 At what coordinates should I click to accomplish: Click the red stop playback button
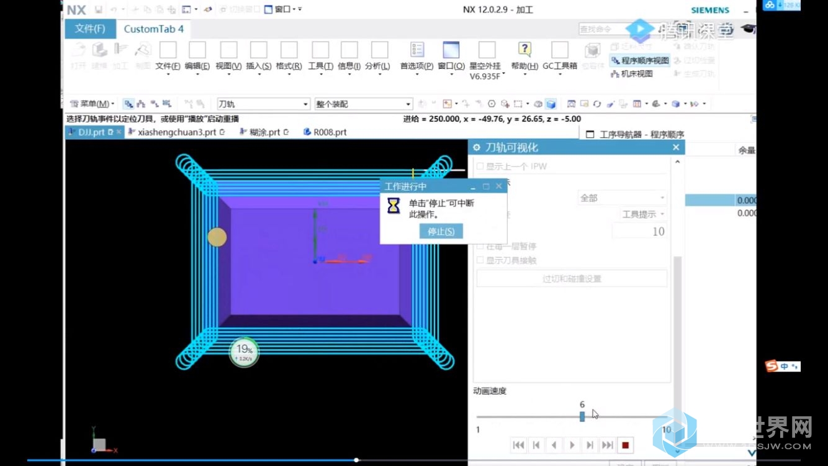point(626,445)
